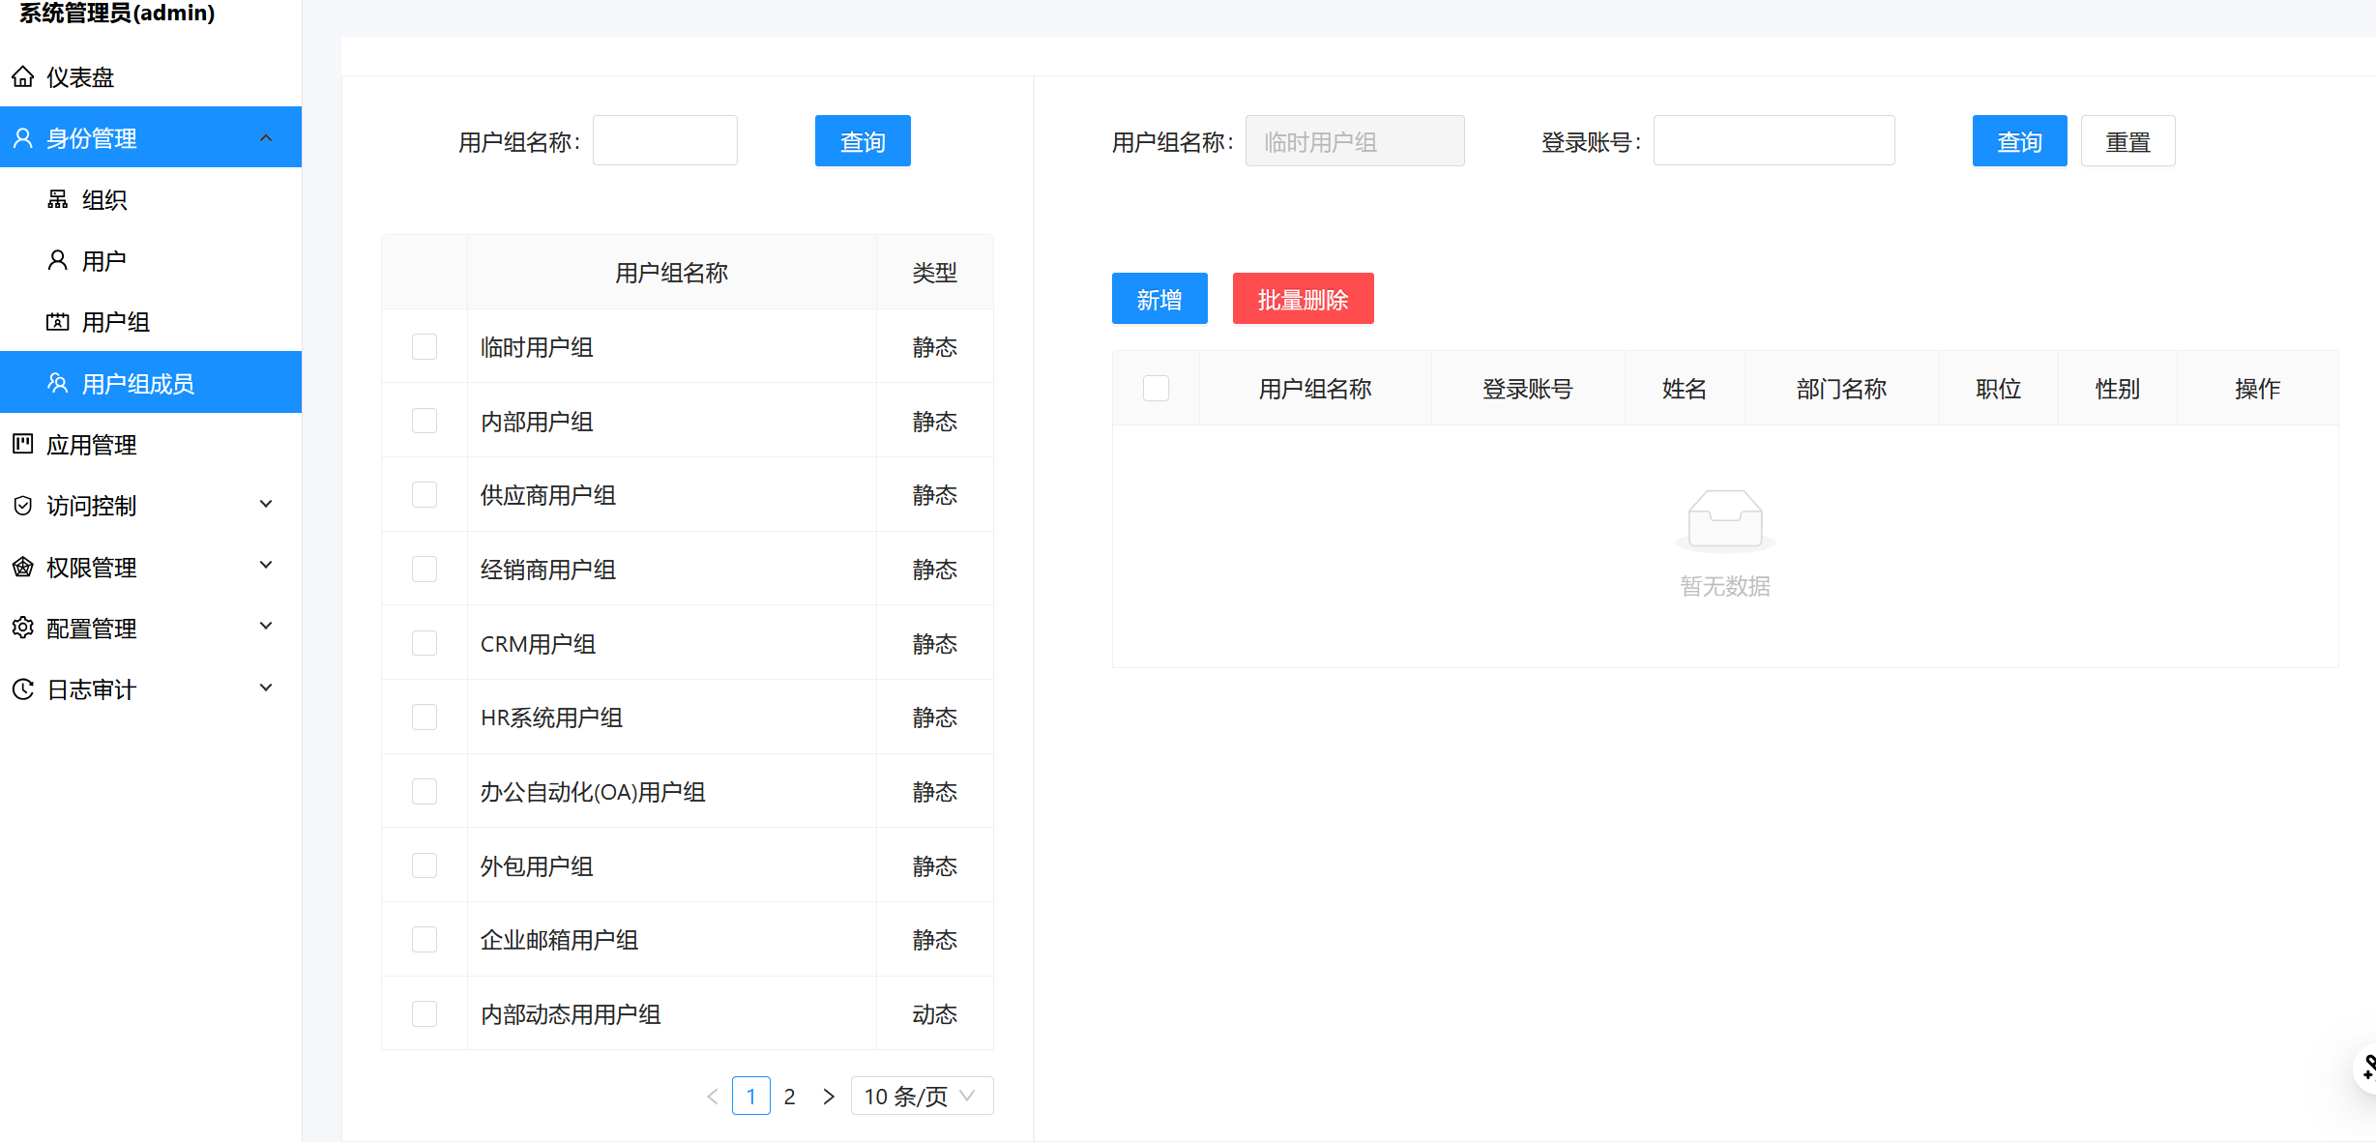This screenshot has height=1142, width=2376.
Task: Click page 2 in the pagination
Action: tap(790, 1095)
